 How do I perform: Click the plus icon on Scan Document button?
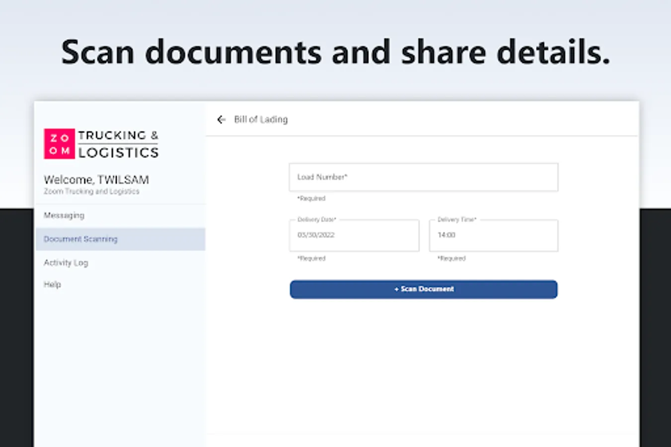[x=396, y=289]
